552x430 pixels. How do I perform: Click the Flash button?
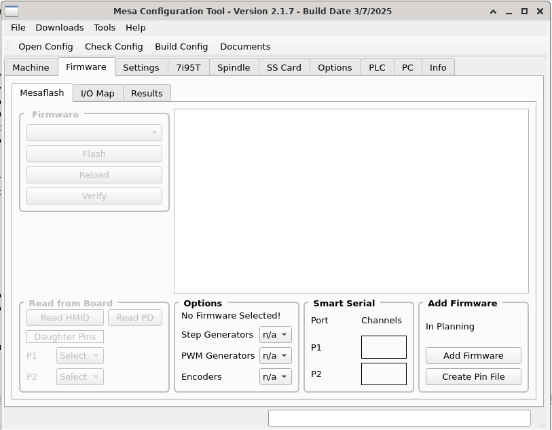click(94, 154)
